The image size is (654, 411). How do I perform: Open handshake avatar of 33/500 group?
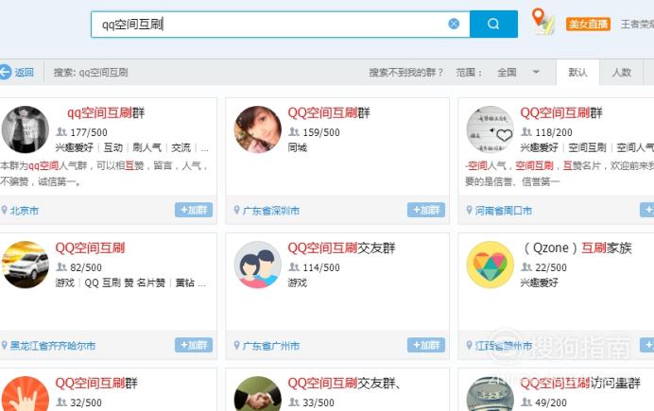click(258, 394)
